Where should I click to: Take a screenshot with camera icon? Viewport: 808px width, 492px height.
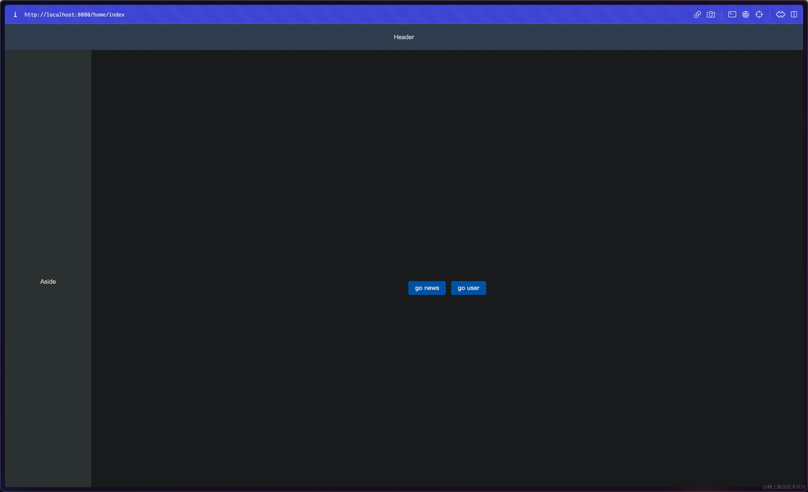711,14
